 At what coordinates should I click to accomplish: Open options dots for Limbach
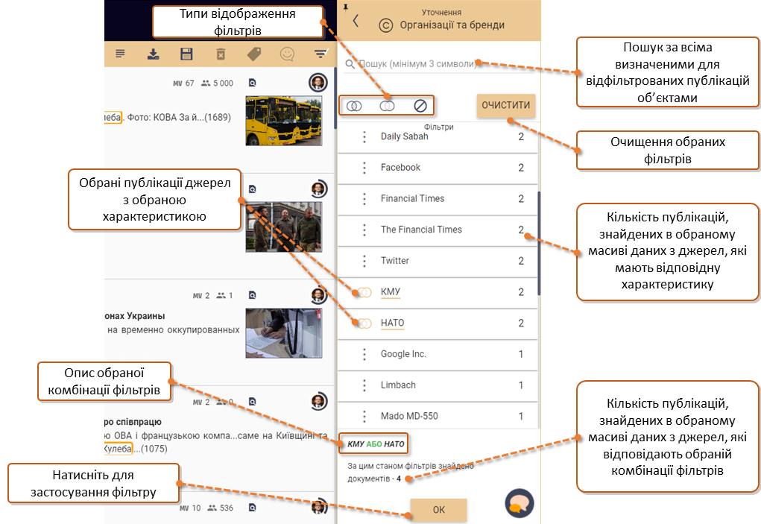point(364,385)
